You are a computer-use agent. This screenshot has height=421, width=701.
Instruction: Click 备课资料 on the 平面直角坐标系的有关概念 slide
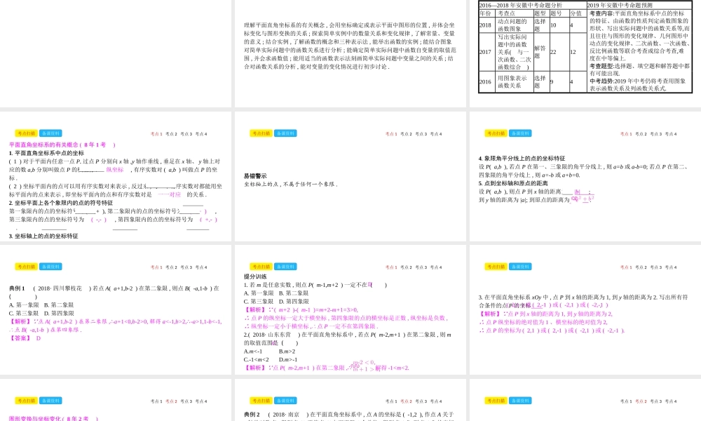(x=50, y=133)
